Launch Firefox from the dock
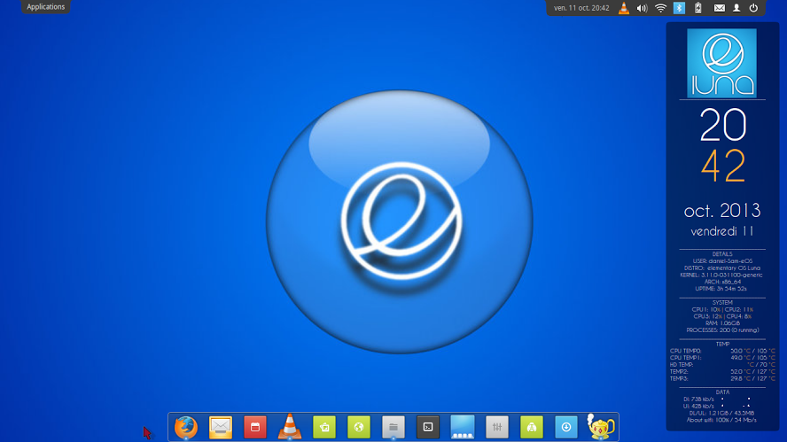Screen dimensions: 787x442 (x=186, y=428)
